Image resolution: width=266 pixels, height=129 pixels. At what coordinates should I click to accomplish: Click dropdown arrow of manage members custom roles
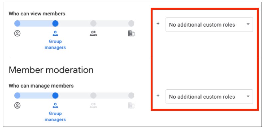[248, 96]
